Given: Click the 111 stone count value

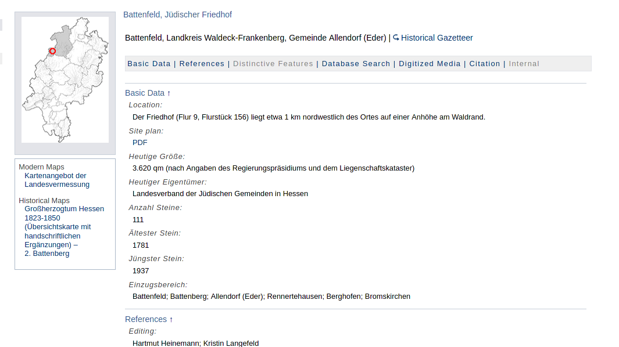Looking at the screenshot, I should (x=138, y=220).
